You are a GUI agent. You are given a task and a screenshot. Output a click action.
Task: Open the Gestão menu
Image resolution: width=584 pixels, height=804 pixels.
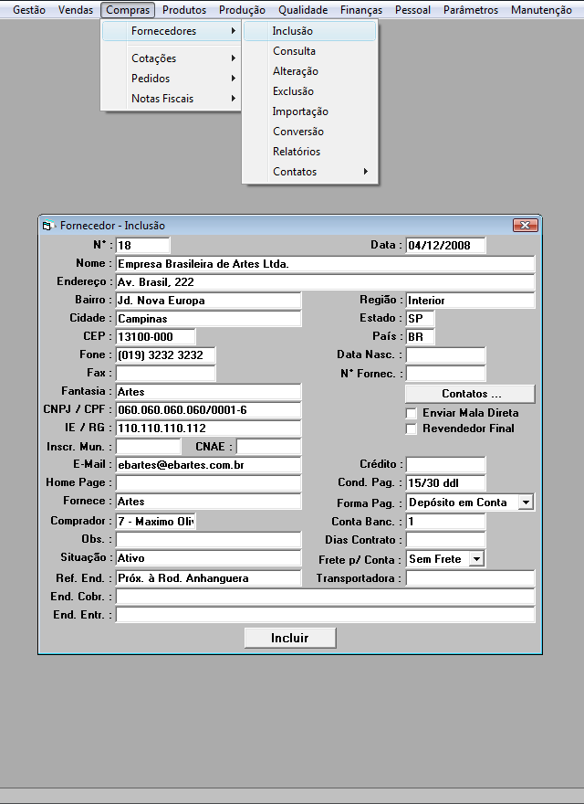tap(29, 10)
